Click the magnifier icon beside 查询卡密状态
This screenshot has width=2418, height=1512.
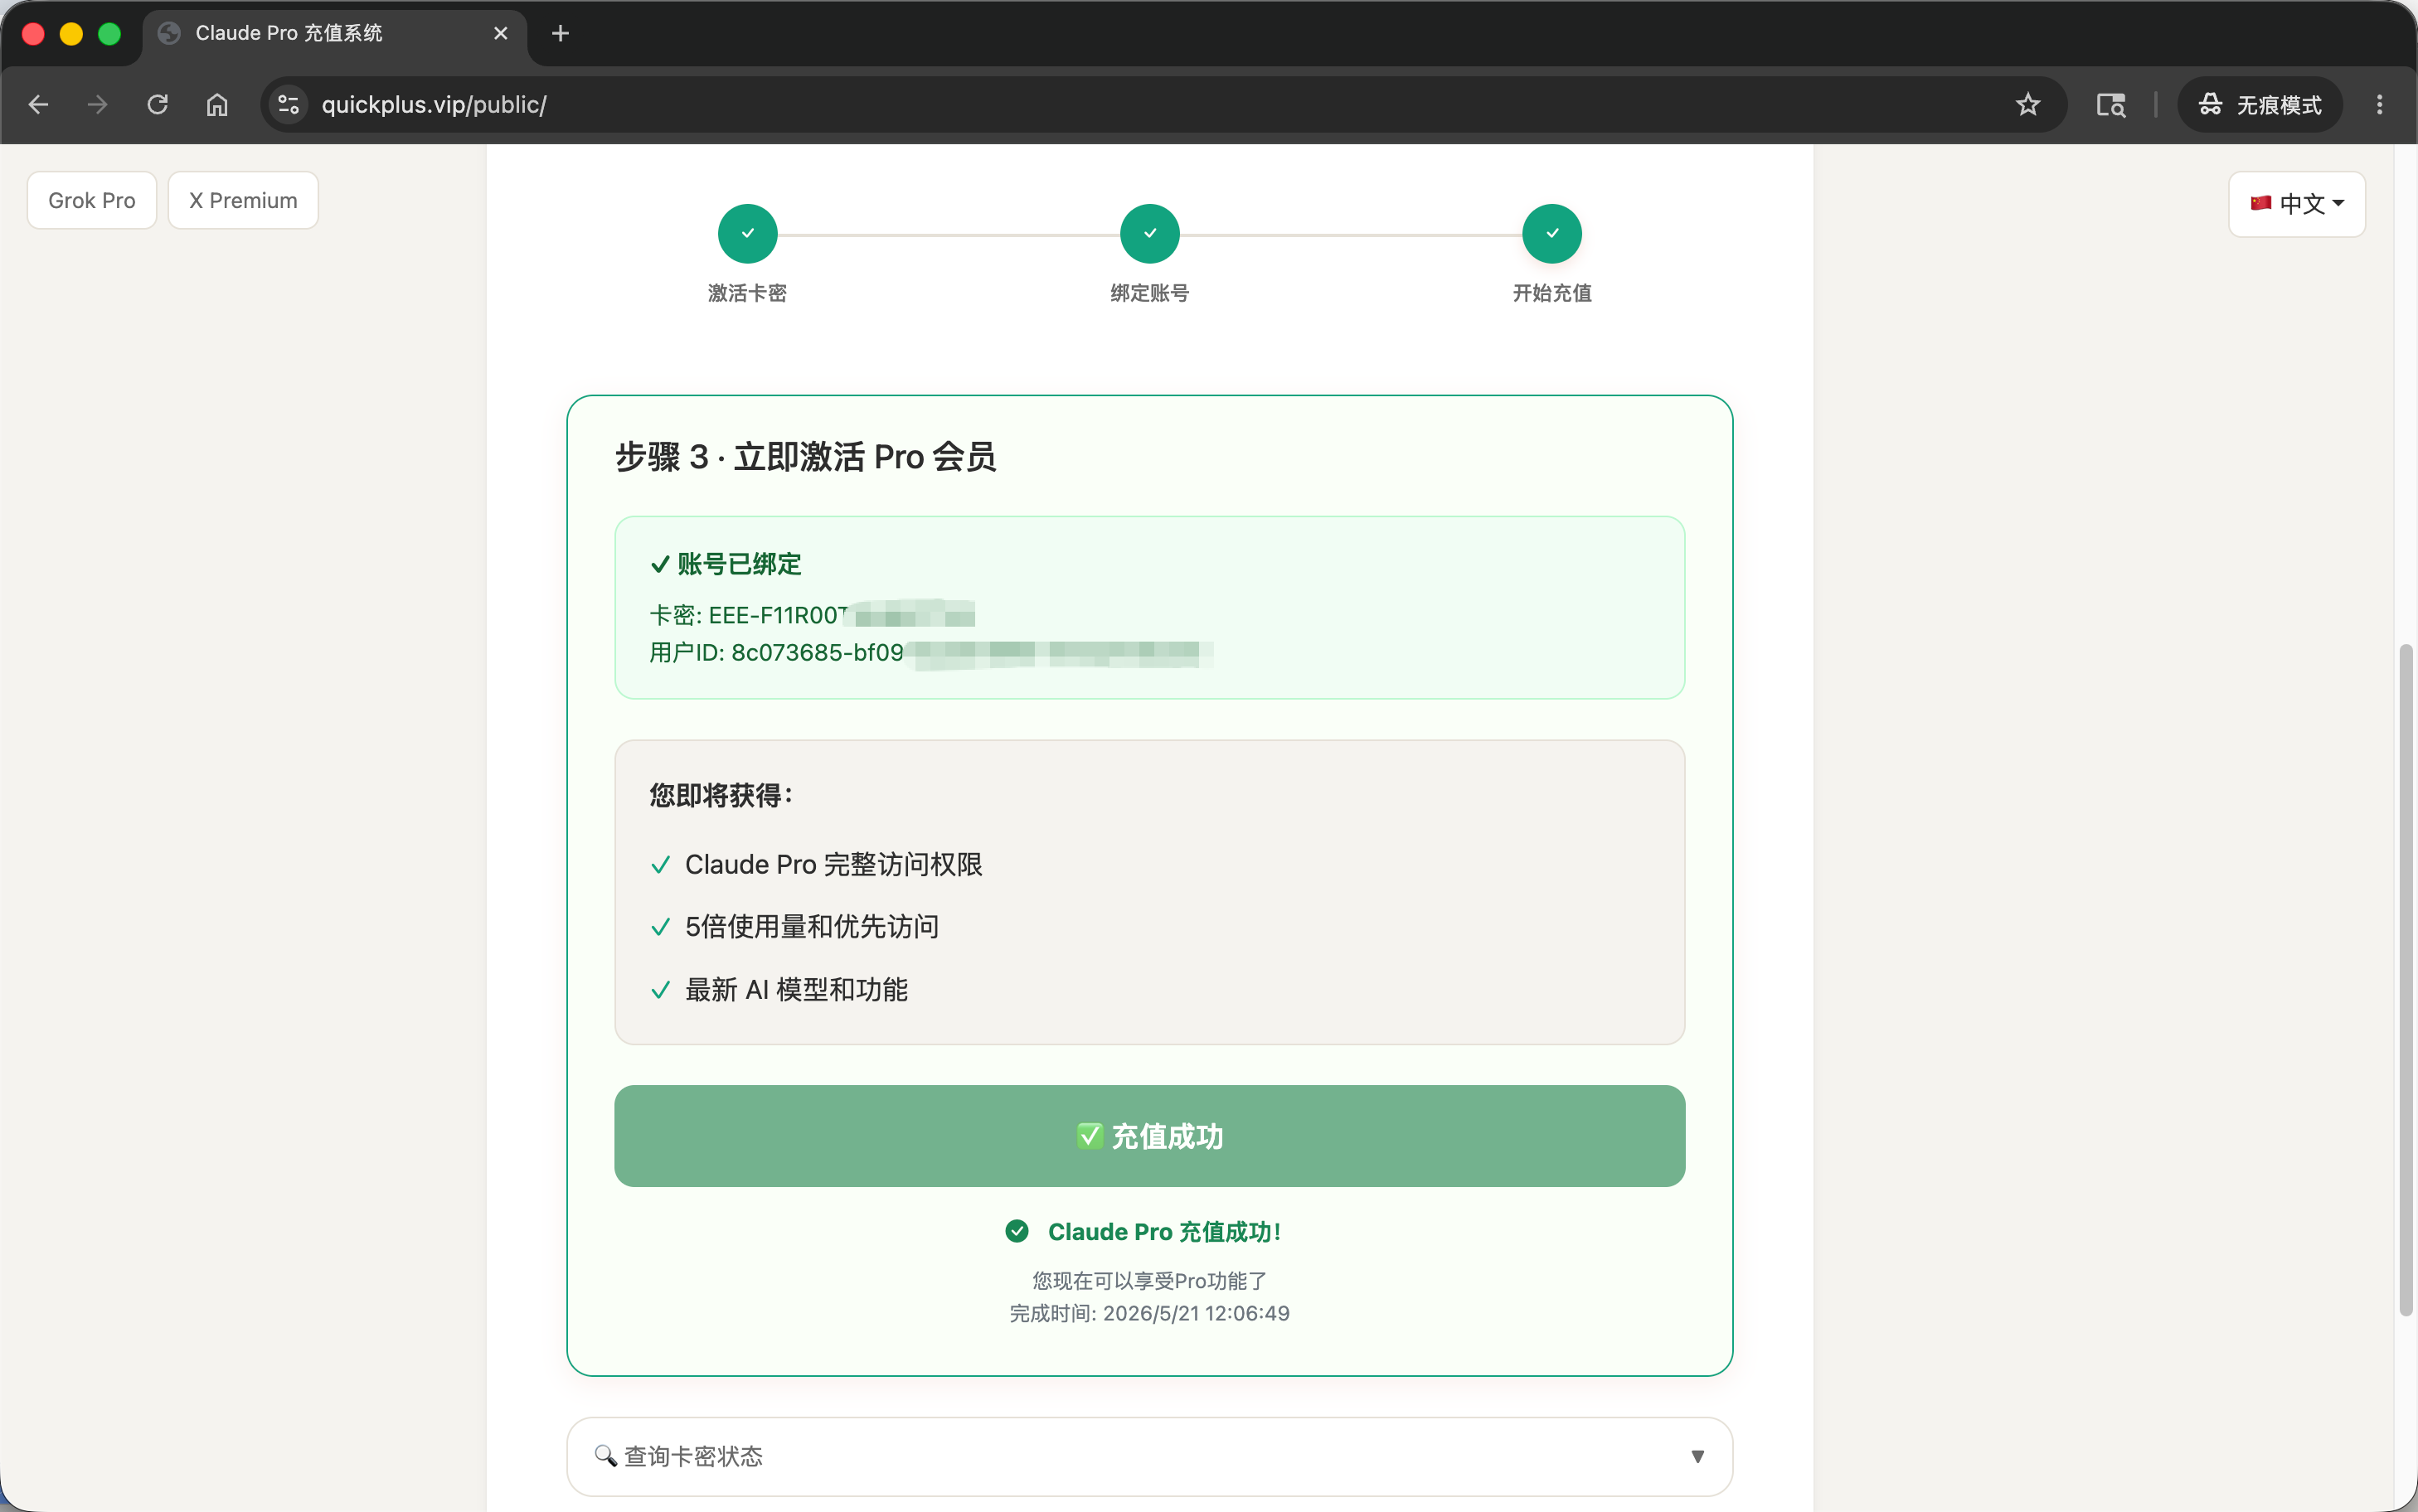pos(605,1456)
